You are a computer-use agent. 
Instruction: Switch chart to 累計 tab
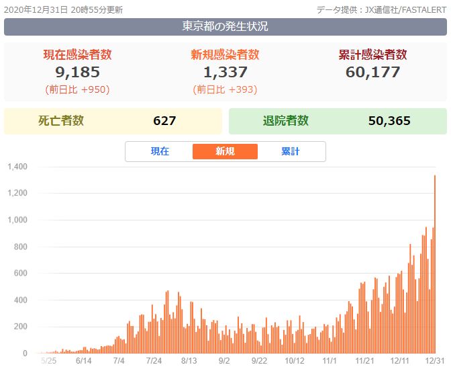coord(290,151)
